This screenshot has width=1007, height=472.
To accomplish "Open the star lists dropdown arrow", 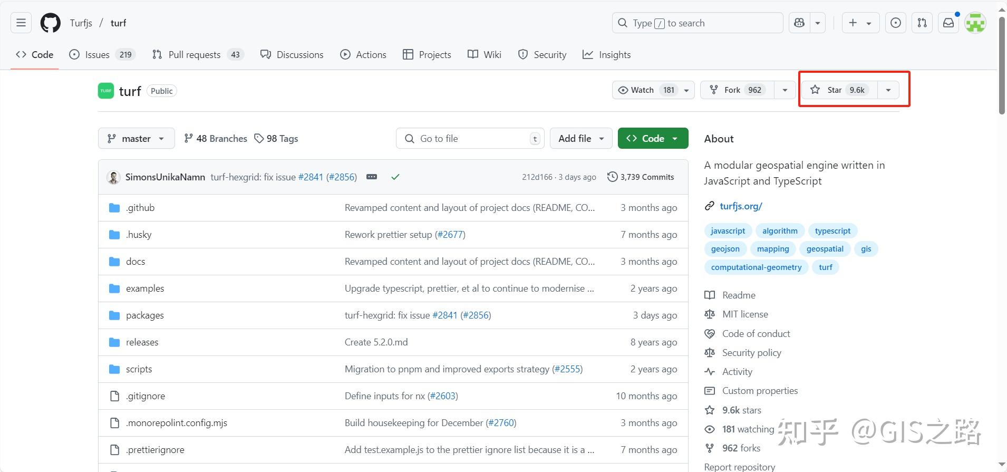I will tap(888, 90).
